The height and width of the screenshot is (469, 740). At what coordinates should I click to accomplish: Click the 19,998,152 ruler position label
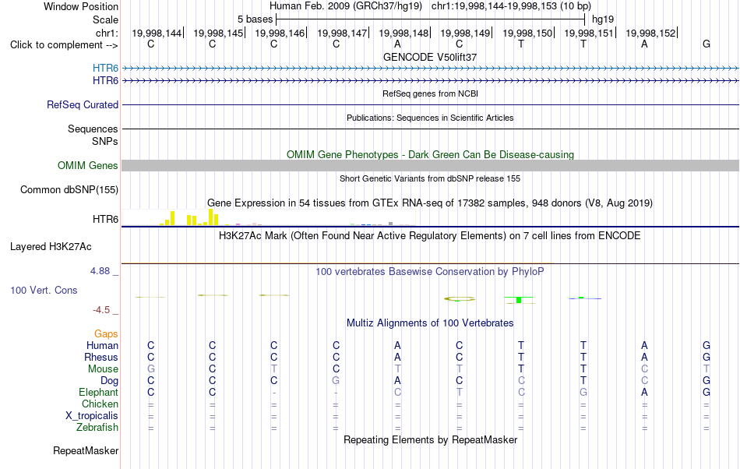(650, 33)
